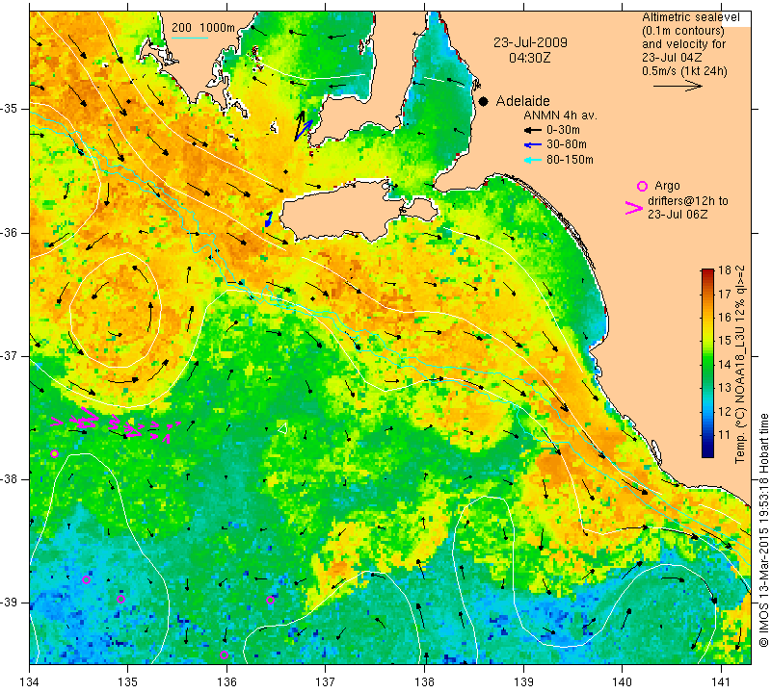
Task: Click the white triangle marker in mid-ocean
Action: point(282,428)
